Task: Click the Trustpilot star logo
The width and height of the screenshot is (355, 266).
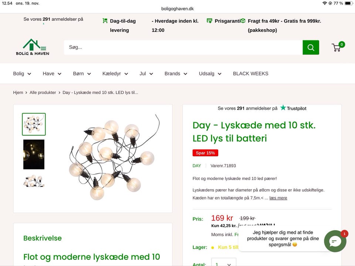Action: [x=283, y=108]
